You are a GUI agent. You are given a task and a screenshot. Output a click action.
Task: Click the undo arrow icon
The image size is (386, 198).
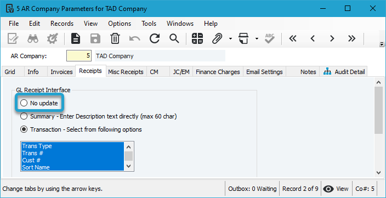[135, 38]
